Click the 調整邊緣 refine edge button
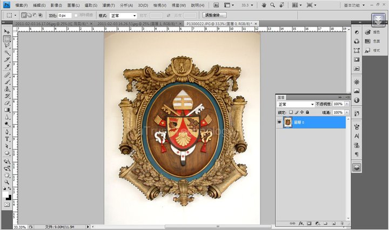The height and width of the screenshot is (230, 389). point(214,15)
